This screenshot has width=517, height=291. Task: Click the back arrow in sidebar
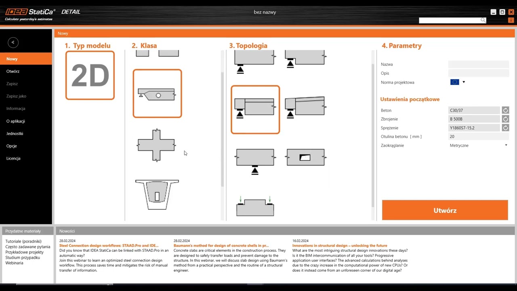tap(13, 42)
